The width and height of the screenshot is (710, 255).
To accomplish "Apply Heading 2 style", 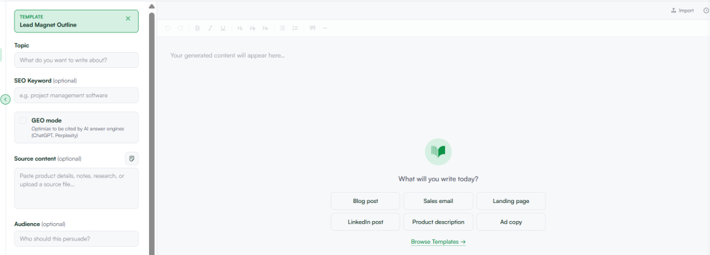I will 252,28.
